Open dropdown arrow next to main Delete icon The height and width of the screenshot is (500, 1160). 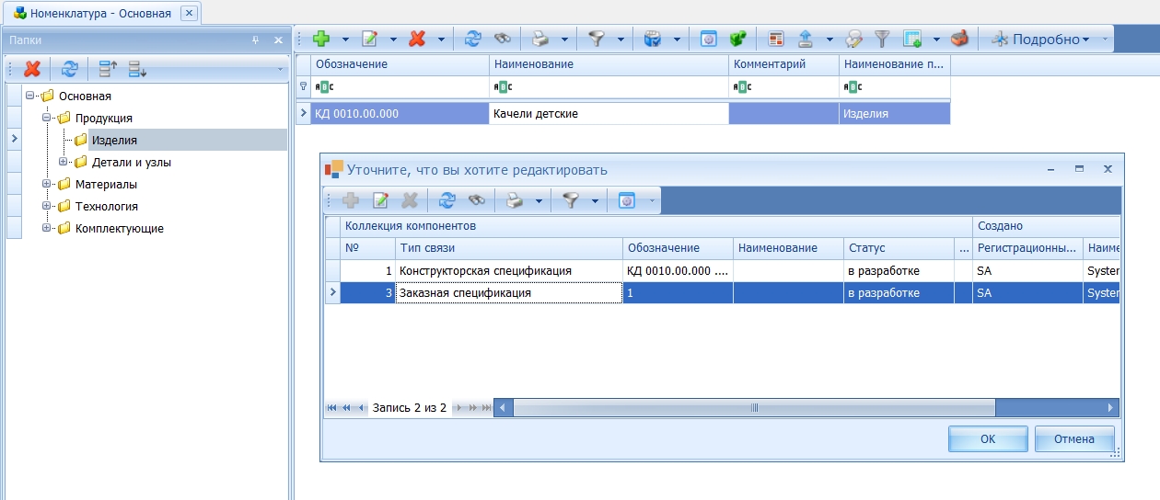click(441, 40)
